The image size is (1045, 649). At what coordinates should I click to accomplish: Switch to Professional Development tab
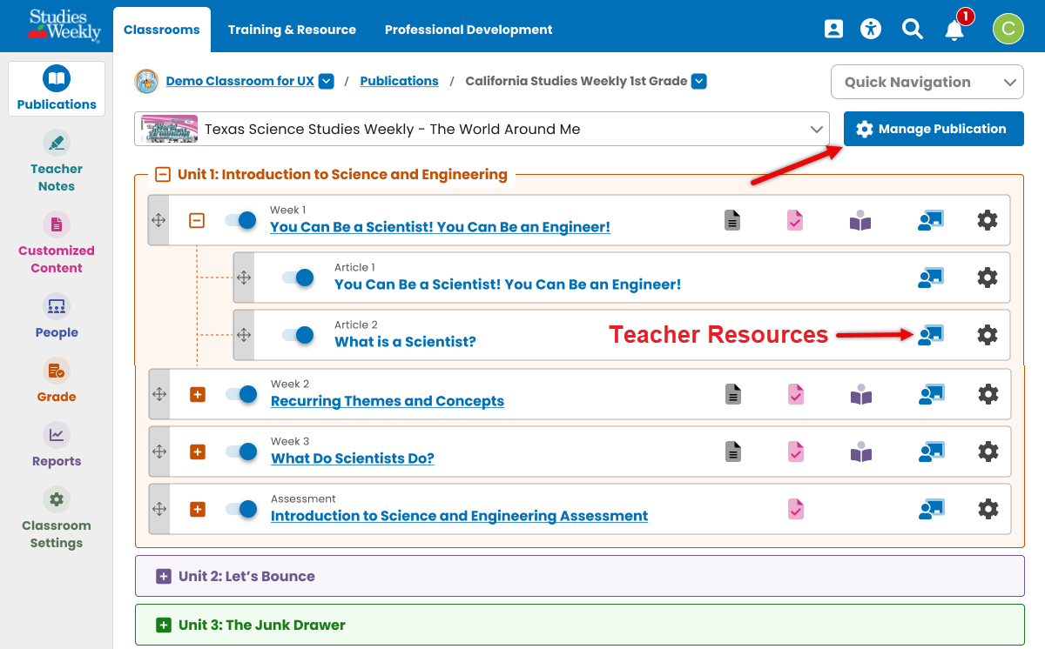(469, 30)
